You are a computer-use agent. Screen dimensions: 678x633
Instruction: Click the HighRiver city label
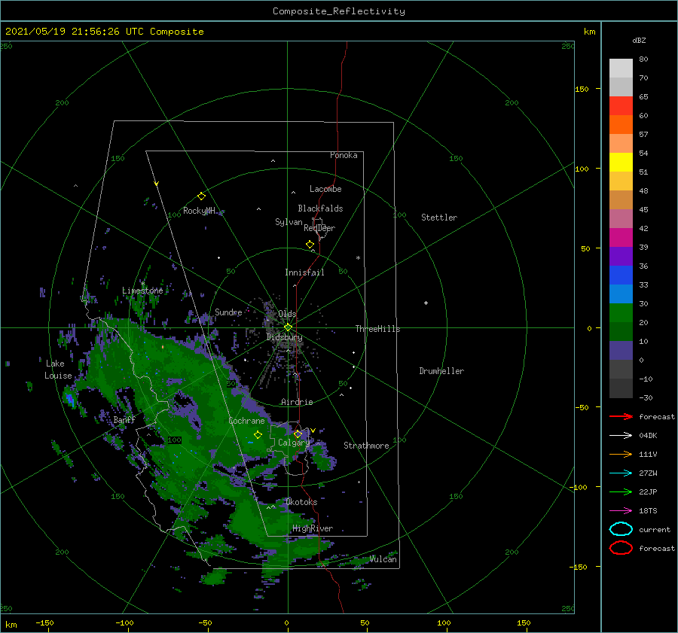[313, 528]
